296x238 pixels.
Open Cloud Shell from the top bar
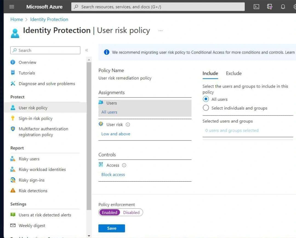coord(256,7)
